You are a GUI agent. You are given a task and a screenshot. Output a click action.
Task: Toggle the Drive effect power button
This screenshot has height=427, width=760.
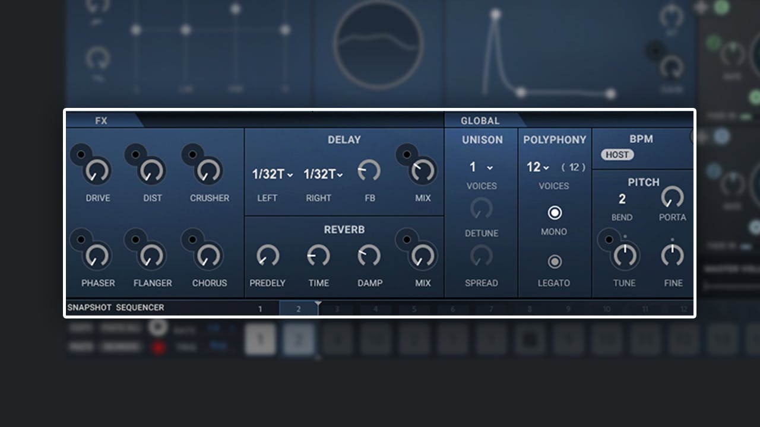tap(81, 155)
